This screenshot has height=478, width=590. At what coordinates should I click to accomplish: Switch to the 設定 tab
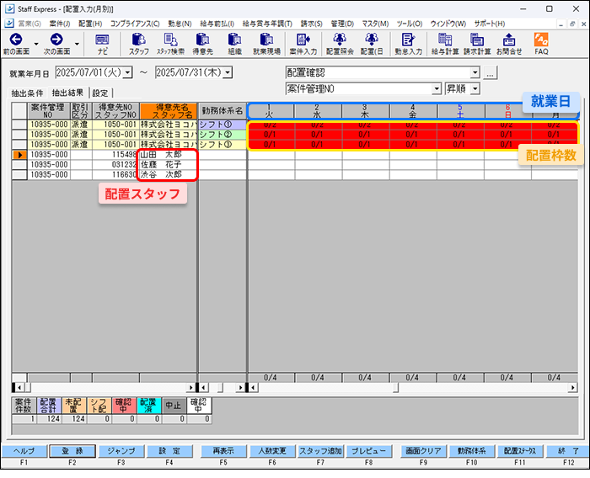[100, 93]
